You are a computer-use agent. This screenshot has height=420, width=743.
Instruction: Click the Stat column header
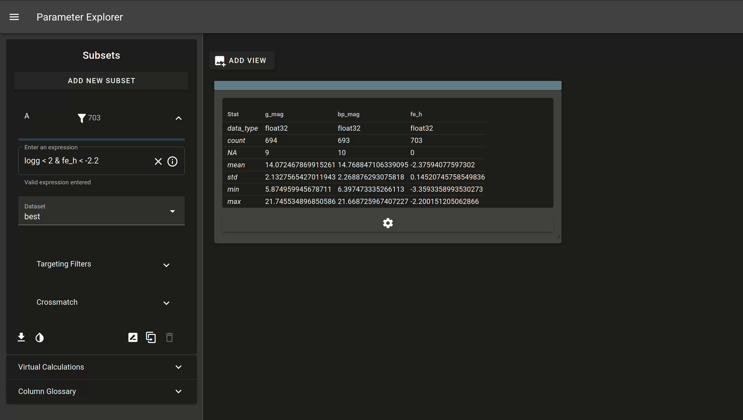click(x=233, y=114)
